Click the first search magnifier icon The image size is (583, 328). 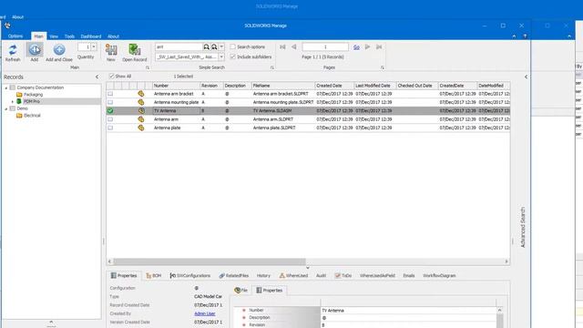click(x=207, y=46)
